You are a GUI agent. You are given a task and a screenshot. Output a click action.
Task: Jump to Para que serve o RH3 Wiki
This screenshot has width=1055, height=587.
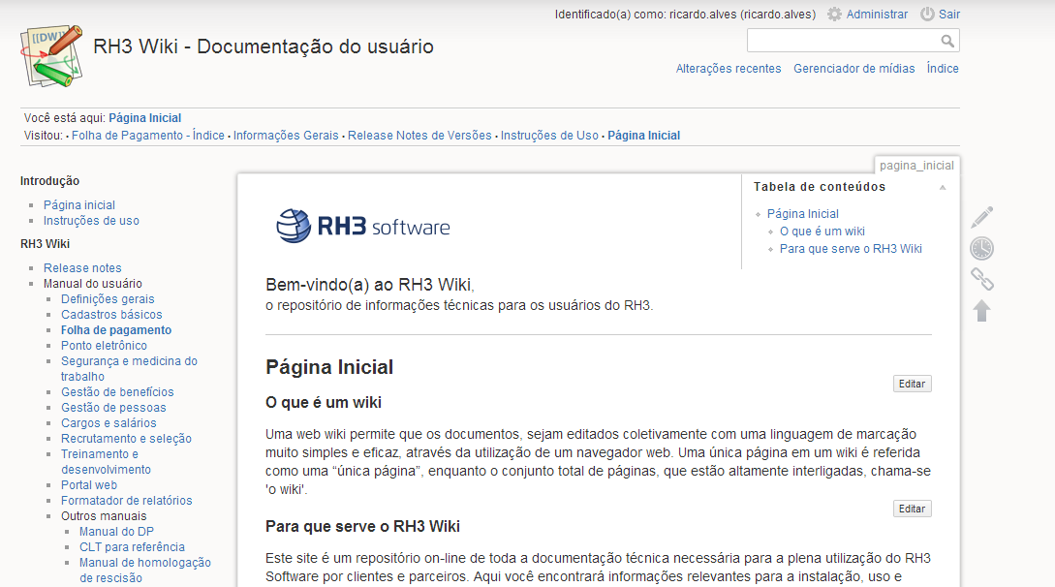851,249
